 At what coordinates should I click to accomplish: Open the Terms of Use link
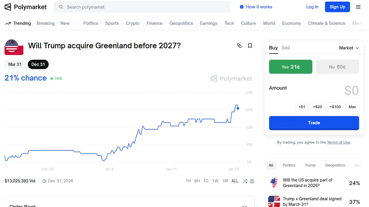click(x=339, y=142)
